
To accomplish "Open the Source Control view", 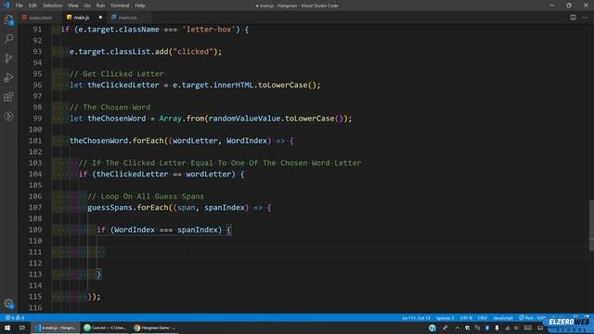I will tap(8, 58).
